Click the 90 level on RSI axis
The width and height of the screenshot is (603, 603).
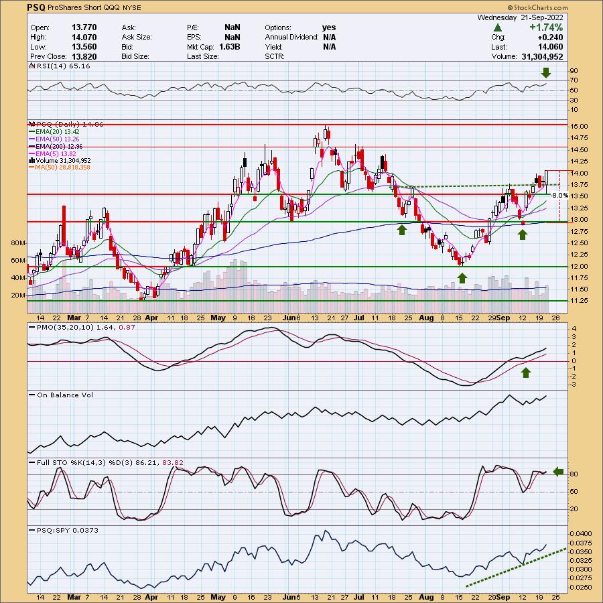pyautogui.click(x=574, y=71)
